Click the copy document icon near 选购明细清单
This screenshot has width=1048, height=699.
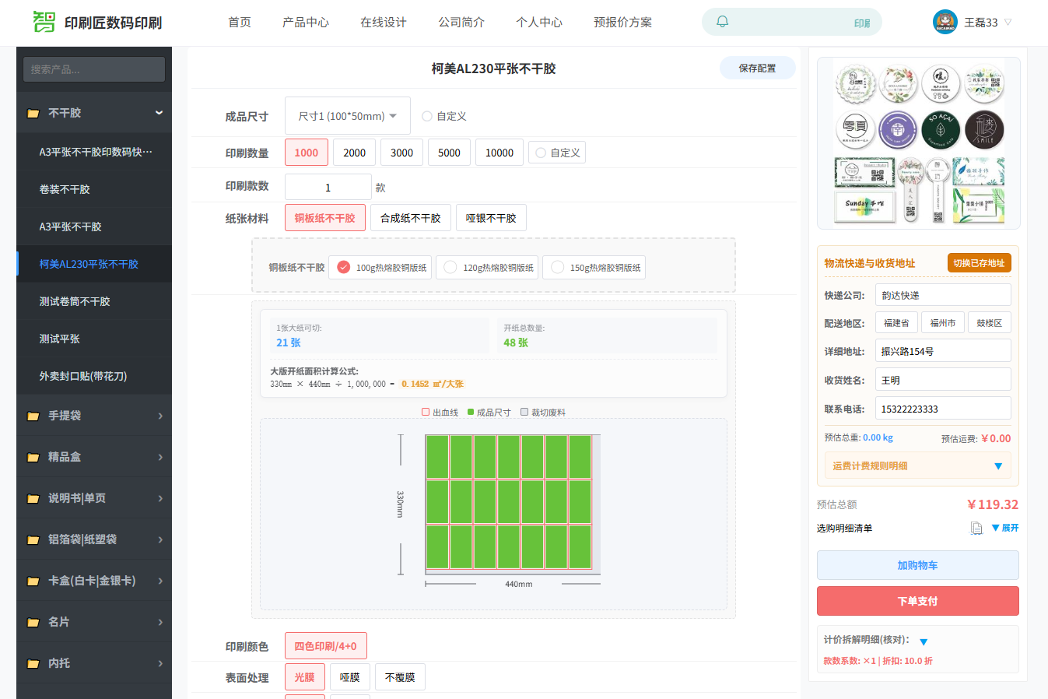pos(976,529)
